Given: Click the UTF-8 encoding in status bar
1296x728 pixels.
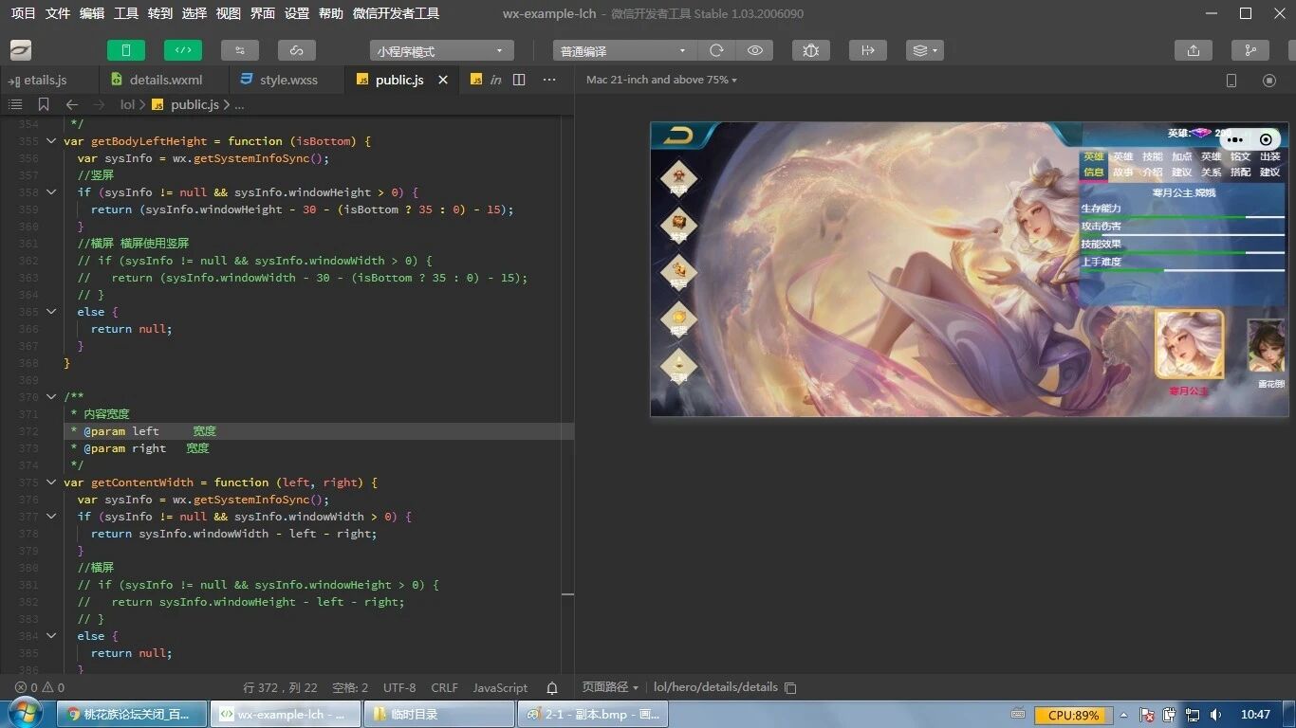Looking at the screenshot, I should (x=399, y=687).
